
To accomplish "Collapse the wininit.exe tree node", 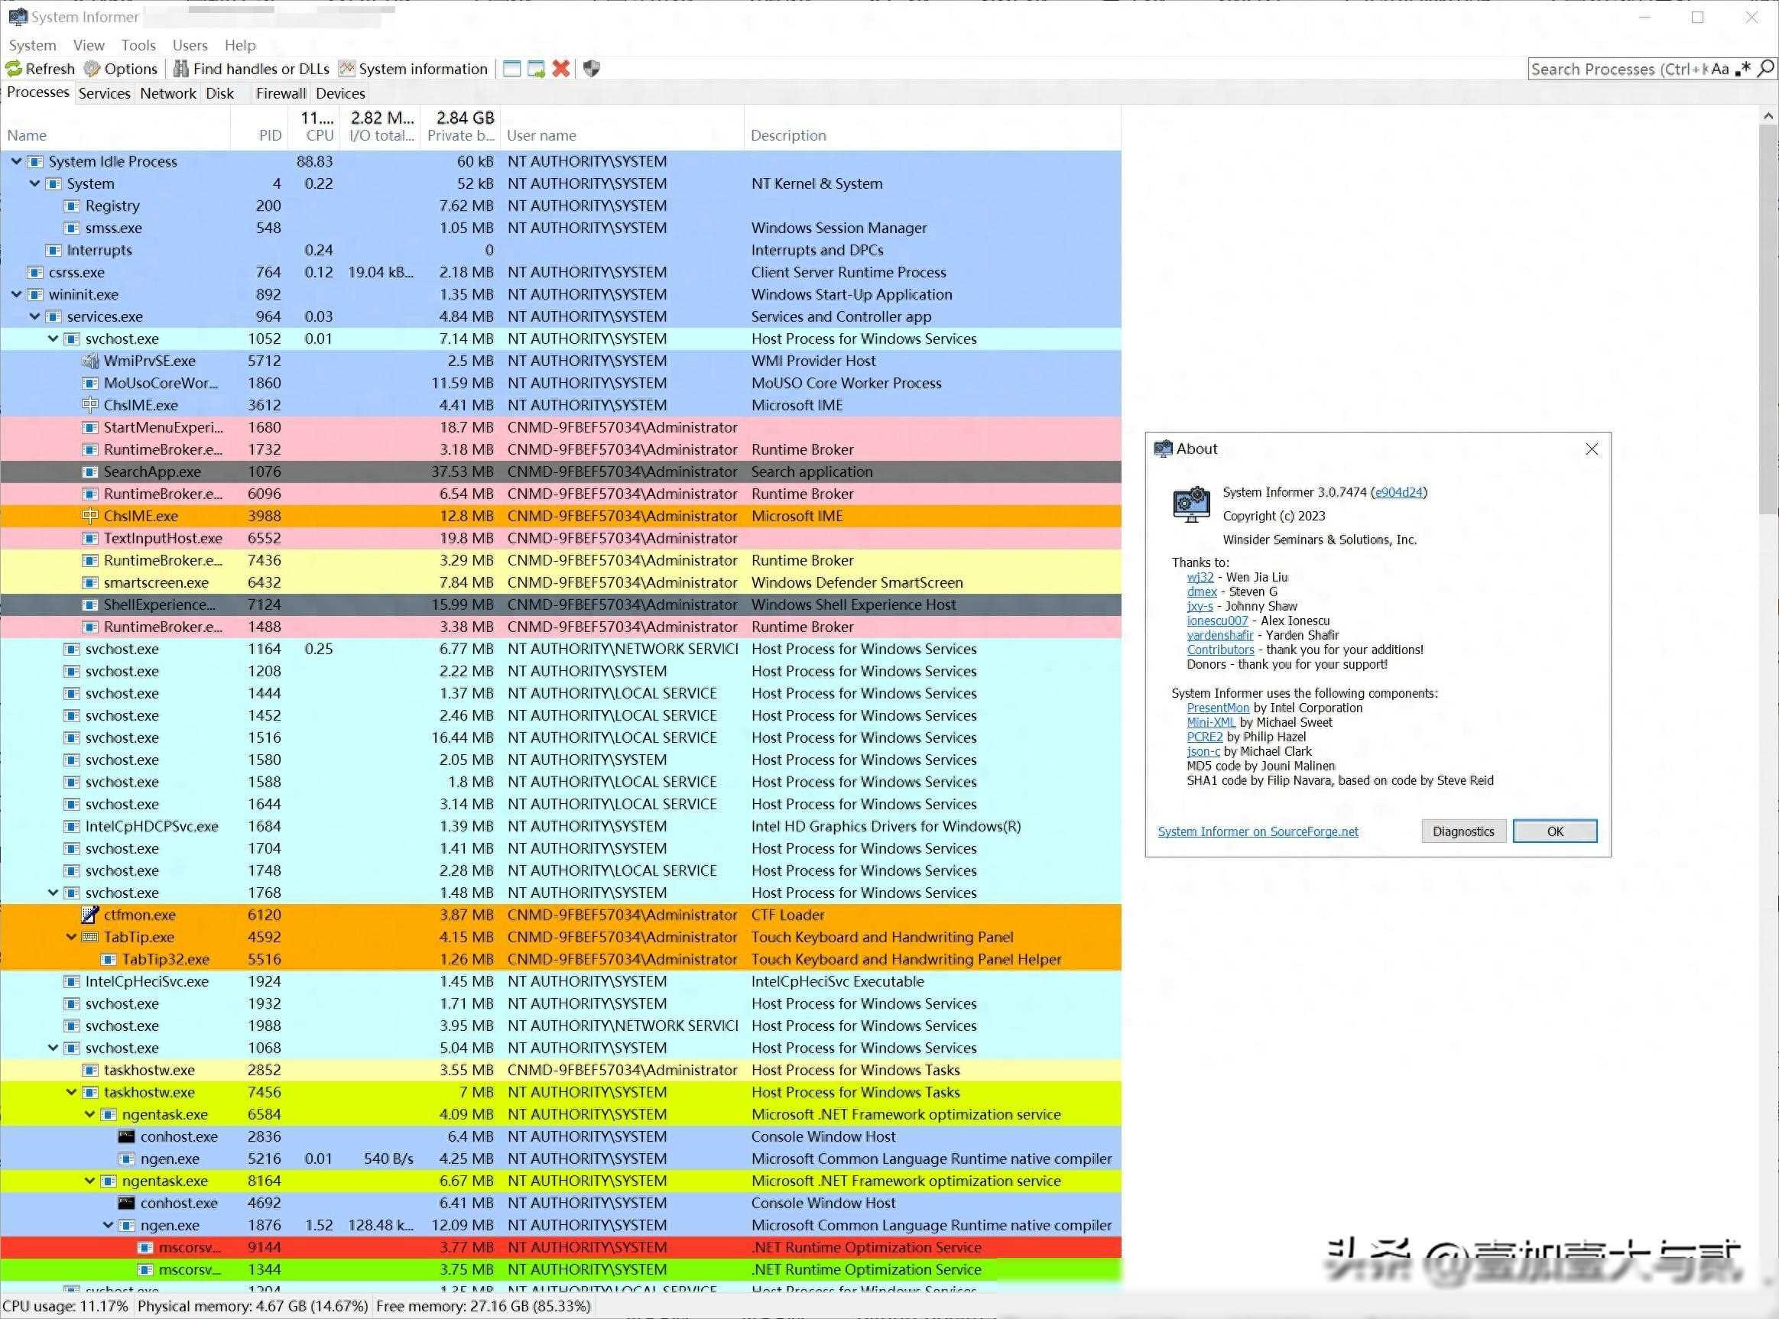I will tap(16, 293).
